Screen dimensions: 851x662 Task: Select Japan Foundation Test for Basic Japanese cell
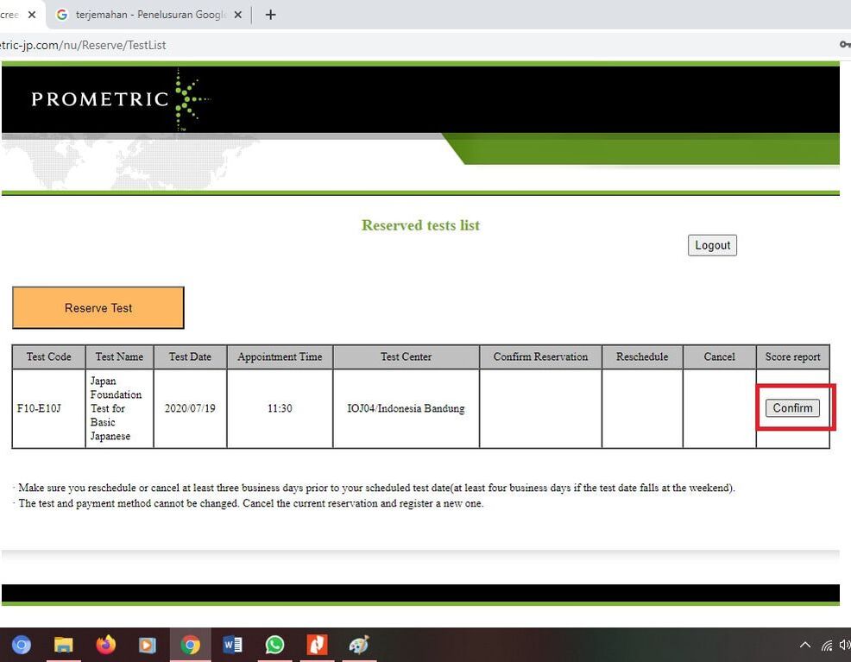click(119, 408)
